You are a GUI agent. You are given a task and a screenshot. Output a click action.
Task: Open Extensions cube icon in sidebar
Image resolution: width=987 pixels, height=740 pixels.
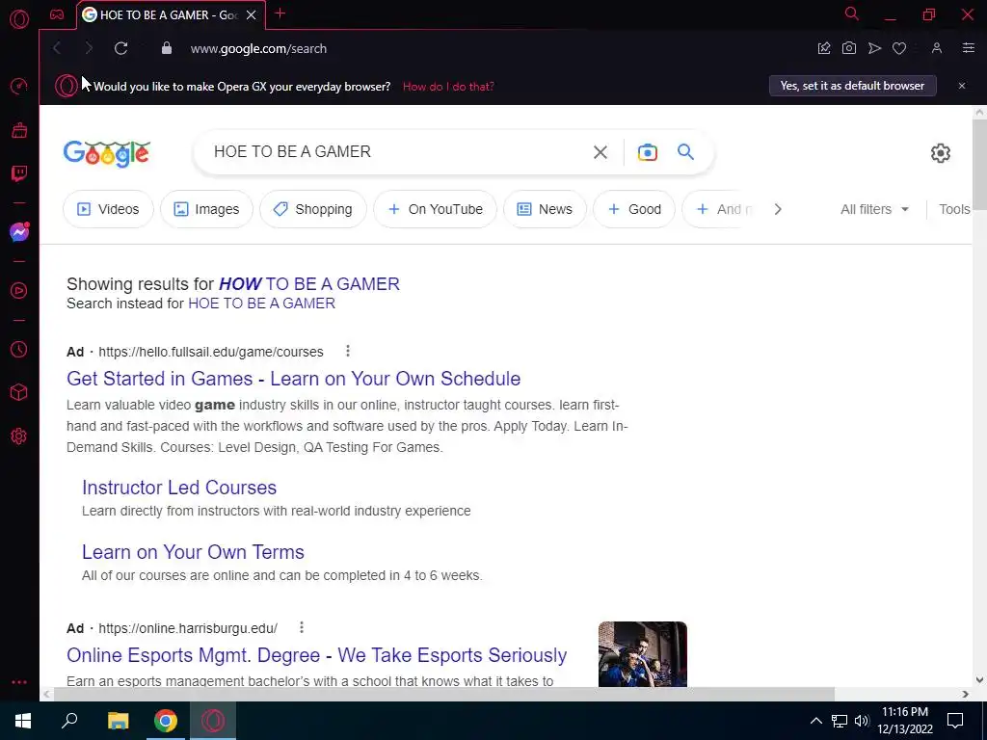click(19, 393)
